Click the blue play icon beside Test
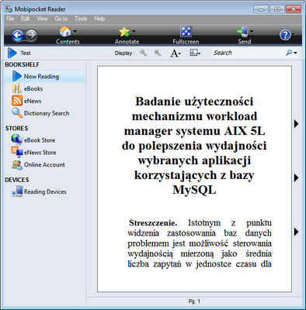306x310 pixels. coord(12,53)
